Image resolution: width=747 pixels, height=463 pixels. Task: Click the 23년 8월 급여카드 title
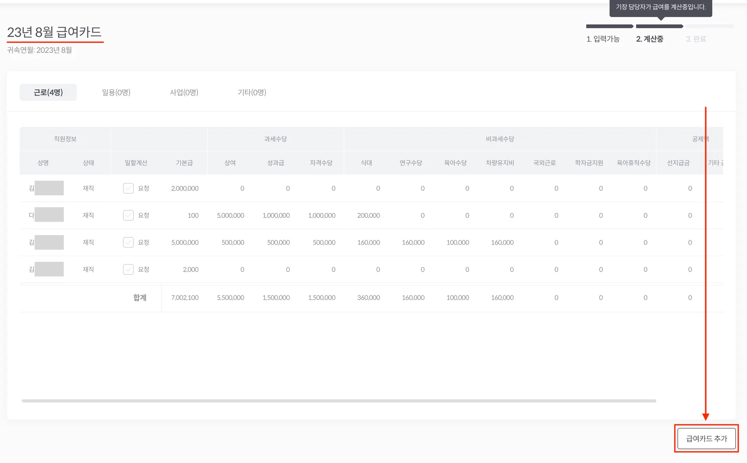click(54, 32)
